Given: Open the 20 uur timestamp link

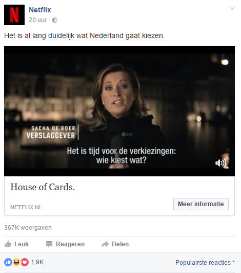Looking at the screenshot, I should click(x=37, y=20).
